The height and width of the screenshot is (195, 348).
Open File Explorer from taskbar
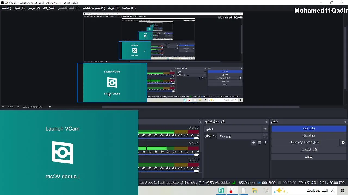tap(255, 191)
